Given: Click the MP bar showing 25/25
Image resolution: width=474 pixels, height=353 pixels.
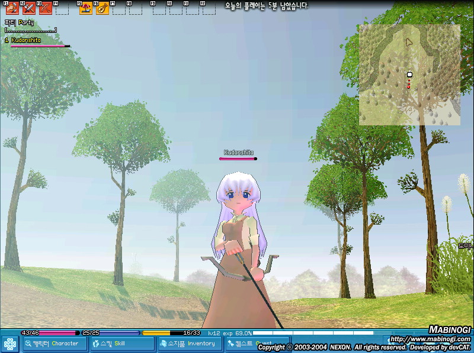Looking at the screenshot, I should point(111,333).
